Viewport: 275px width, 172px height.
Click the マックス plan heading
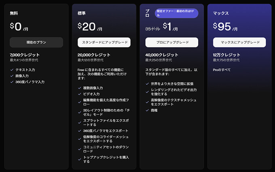click(221, 13)
